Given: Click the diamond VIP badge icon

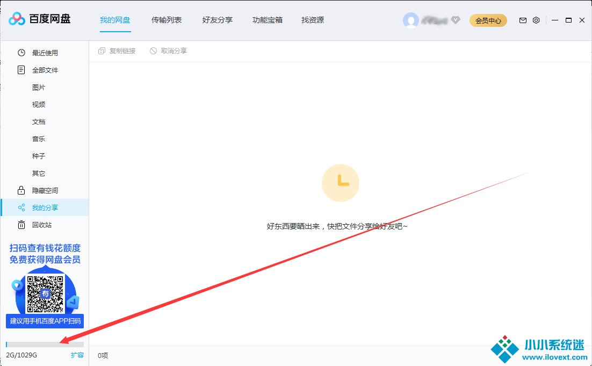Looking at the screenshot, I should point(456,20).
